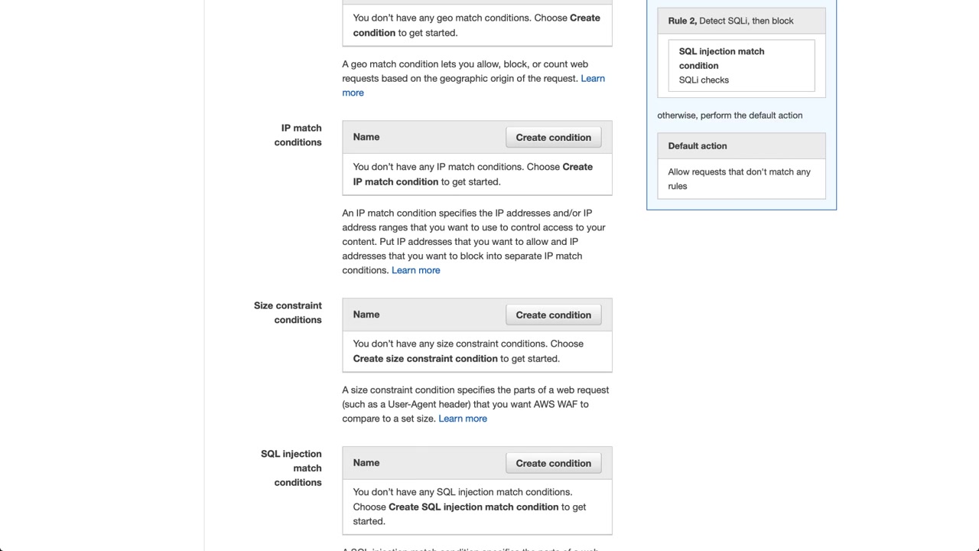
Task: Click Create condition for size constraint conditions
Action: pos(553,315)
